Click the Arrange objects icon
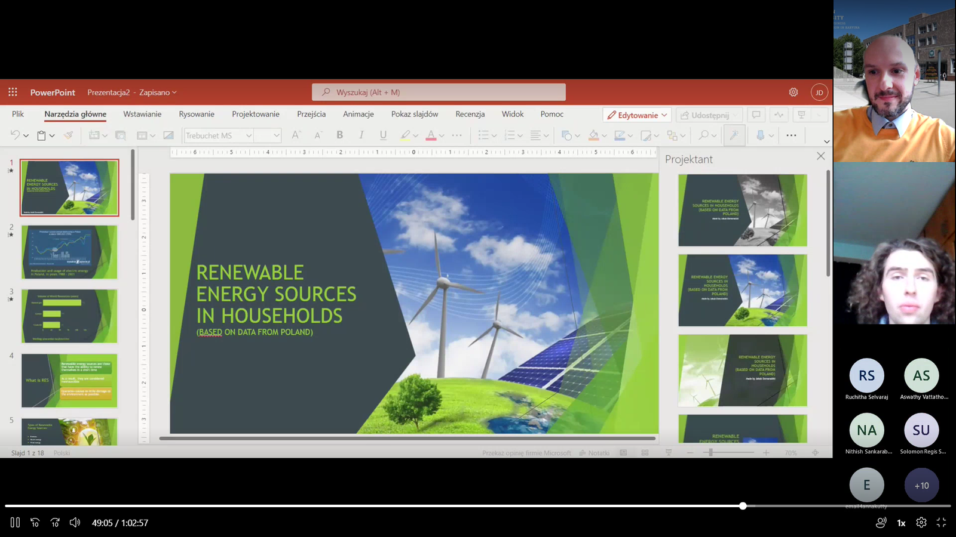Screen dimensions: 956x537 (672, 135)
